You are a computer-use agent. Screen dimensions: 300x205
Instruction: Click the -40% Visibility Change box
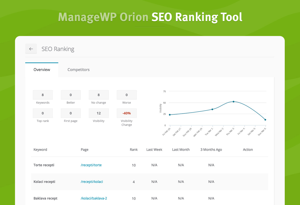click(127, 113)
